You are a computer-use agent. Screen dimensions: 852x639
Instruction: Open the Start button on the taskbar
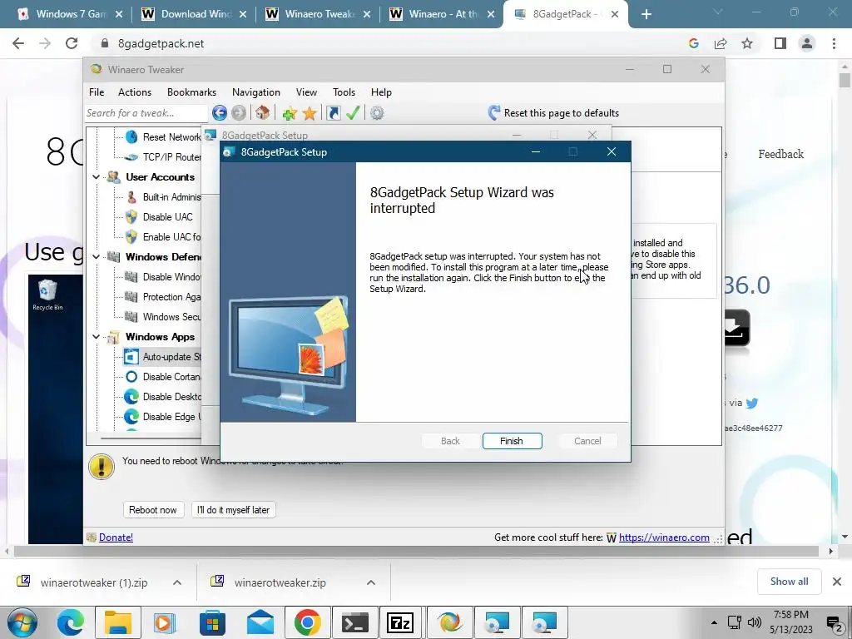[22, 622]
